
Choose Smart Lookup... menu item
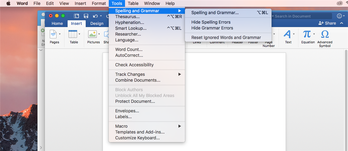[147, 28]
